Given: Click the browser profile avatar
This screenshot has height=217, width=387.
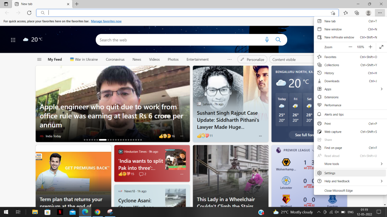Looking at the screenshot, I should [368, 12].
